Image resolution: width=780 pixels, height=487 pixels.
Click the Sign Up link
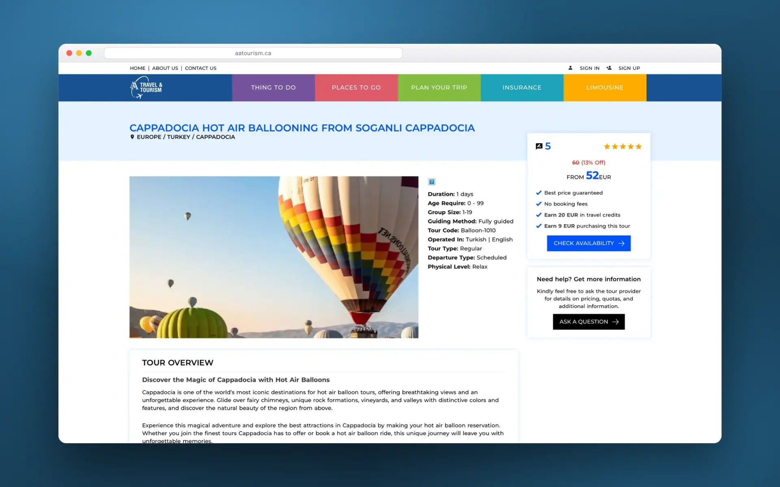click(x=629, y=68)
